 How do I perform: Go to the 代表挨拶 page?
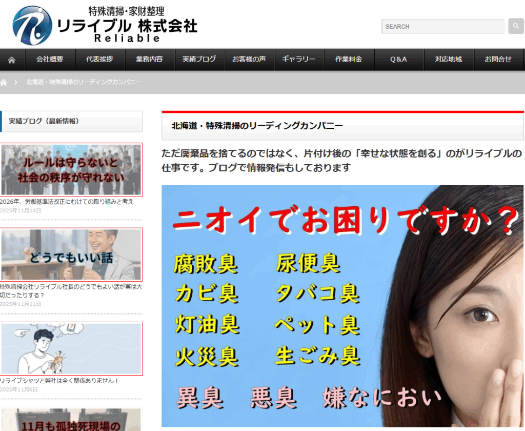(99, 60)
